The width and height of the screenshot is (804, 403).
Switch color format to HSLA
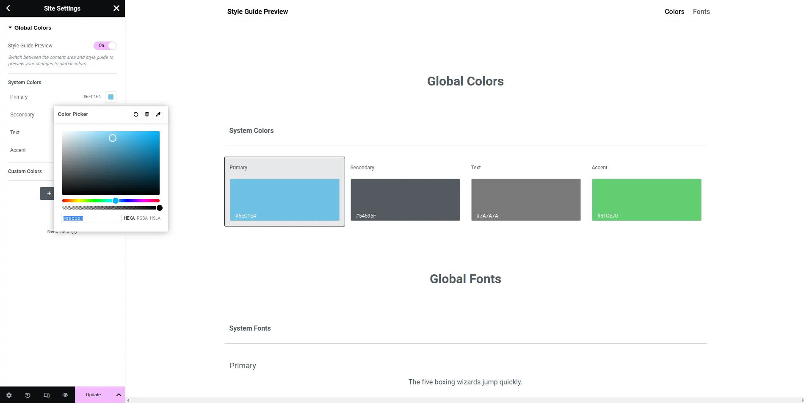[155, 218]
